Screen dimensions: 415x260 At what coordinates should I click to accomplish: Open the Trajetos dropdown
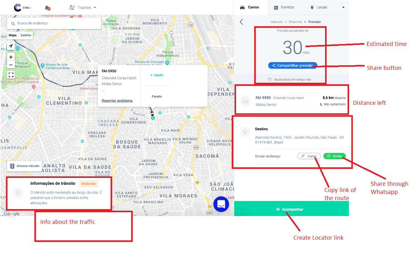click(x=82, y=7)
